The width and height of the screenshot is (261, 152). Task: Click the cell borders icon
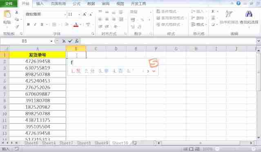tap(54, 25)
